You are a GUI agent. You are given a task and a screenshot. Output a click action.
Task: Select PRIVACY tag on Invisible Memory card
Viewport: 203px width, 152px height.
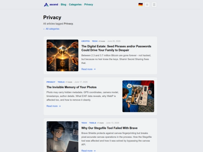51,82
